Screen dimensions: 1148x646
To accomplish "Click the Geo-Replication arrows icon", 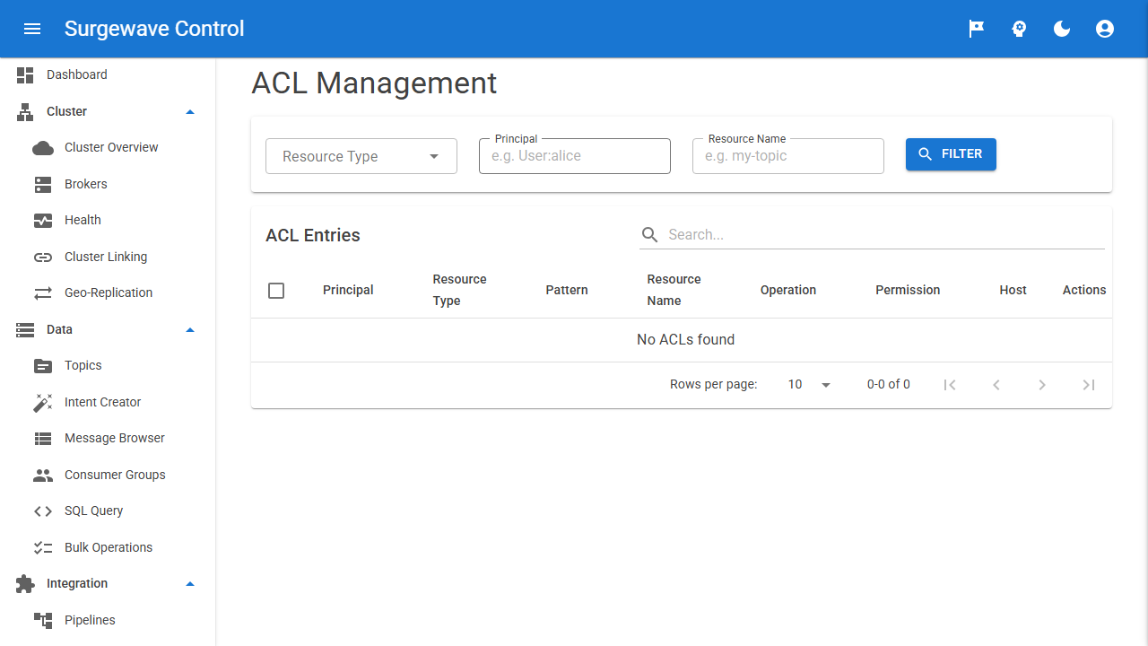I will point(43,292).
